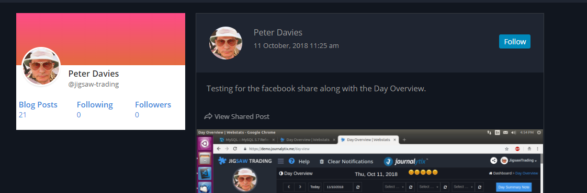Click Chrome back arrow in screenshot
Image resolution: width=587 pixels, height=193 pixels.
point(219,149)
